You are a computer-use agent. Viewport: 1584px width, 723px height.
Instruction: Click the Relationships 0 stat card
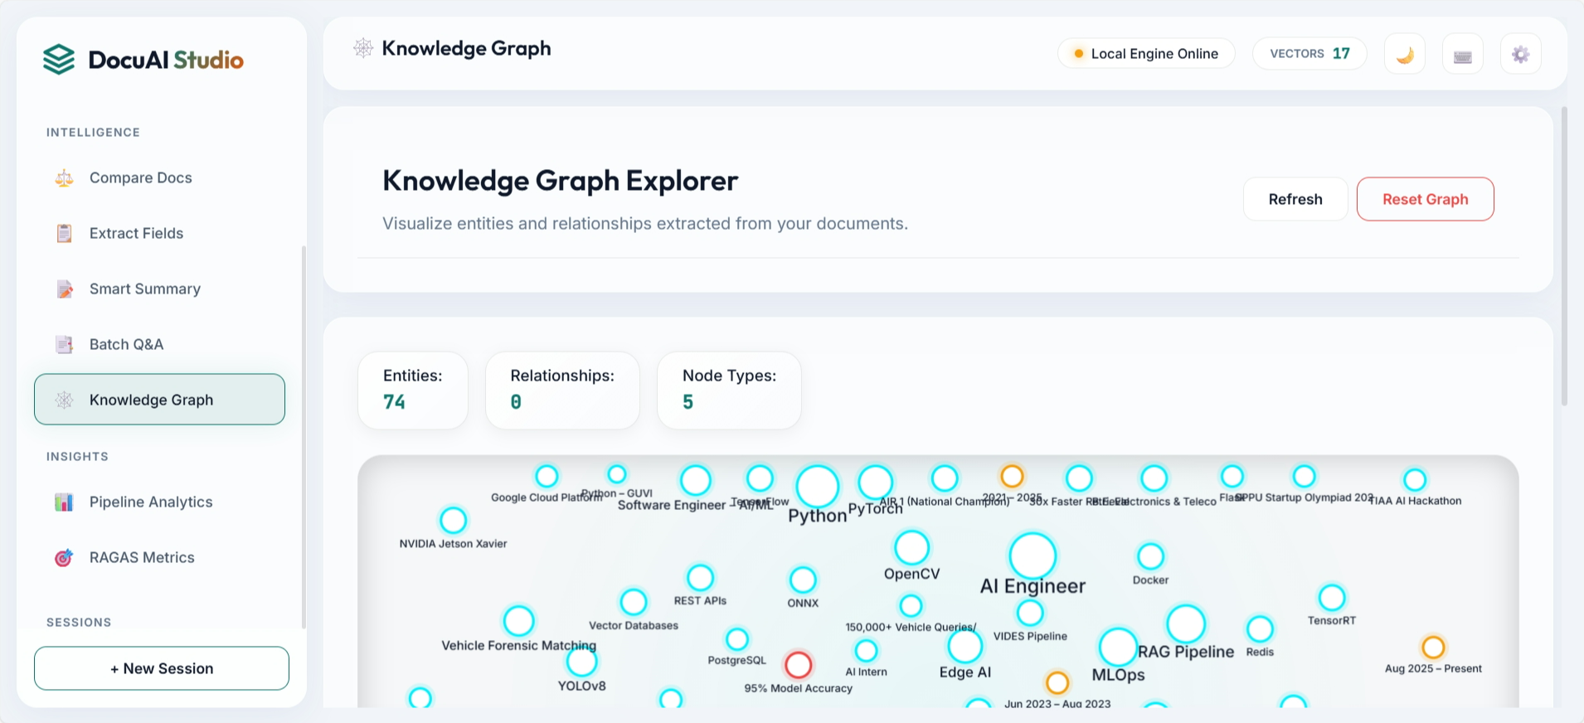562,391
